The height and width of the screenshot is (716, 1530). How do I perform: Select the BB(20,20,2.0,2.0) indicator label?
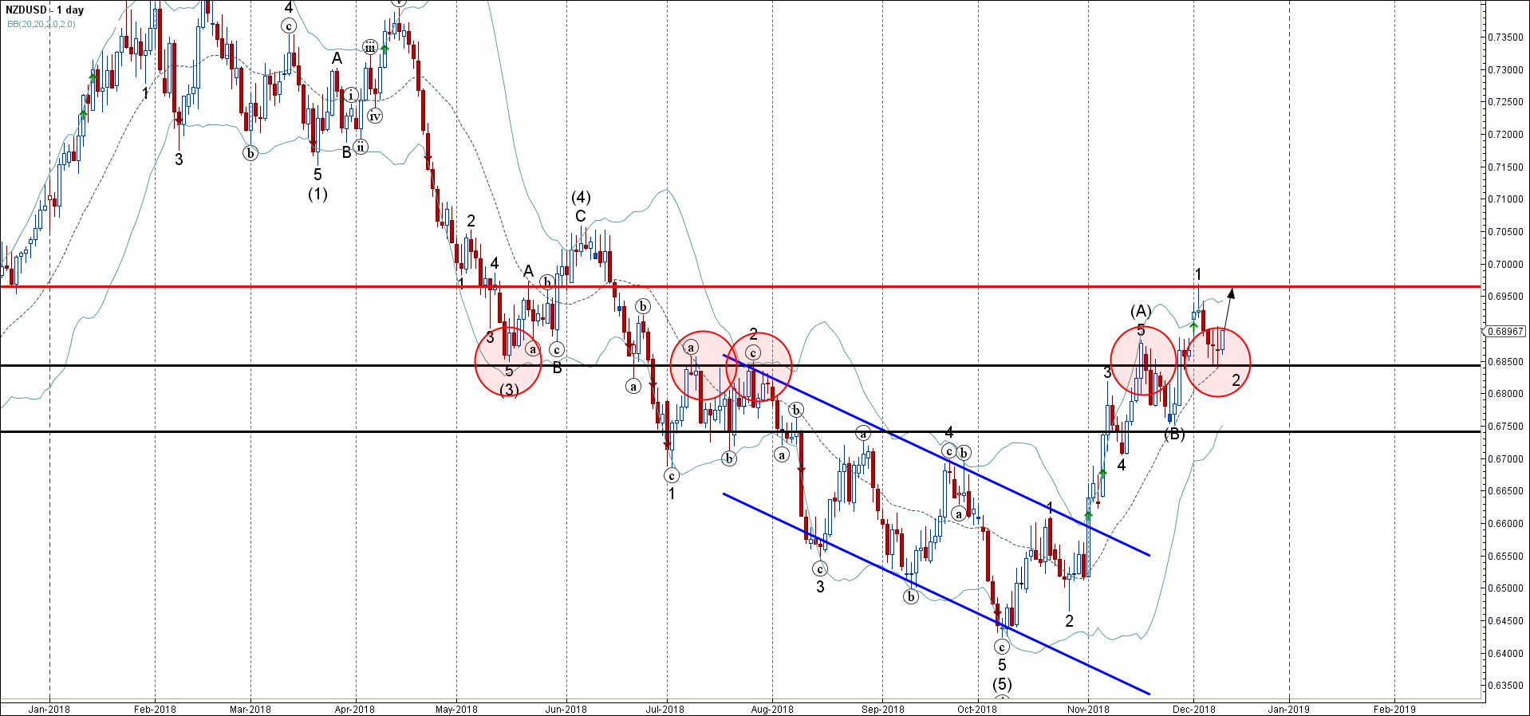[41, 24]
